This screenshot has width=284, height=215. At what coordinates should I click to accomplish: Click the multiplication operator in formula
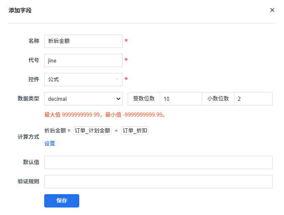116,131
